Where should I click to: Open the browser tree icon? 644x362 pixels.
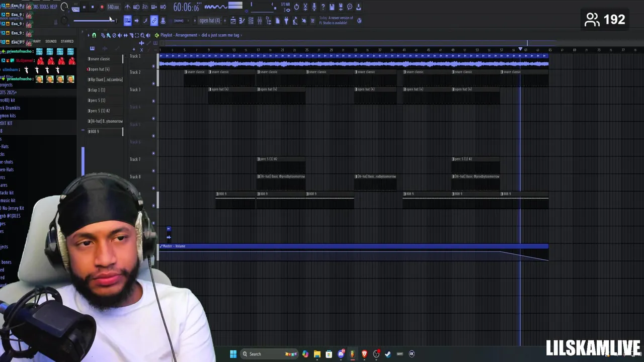coord(268,21)
